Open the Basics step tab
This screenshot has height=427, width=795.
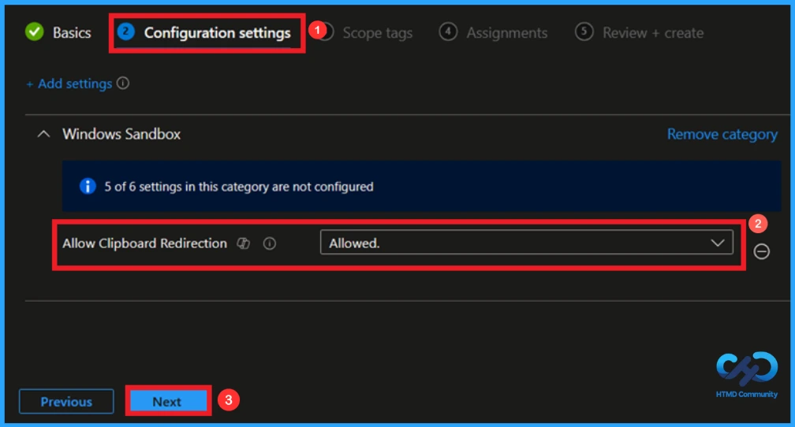[x=58, y=32]
